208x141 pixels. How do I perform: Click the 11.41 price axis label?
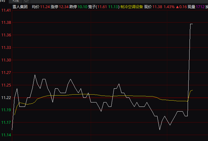[6, 10]
